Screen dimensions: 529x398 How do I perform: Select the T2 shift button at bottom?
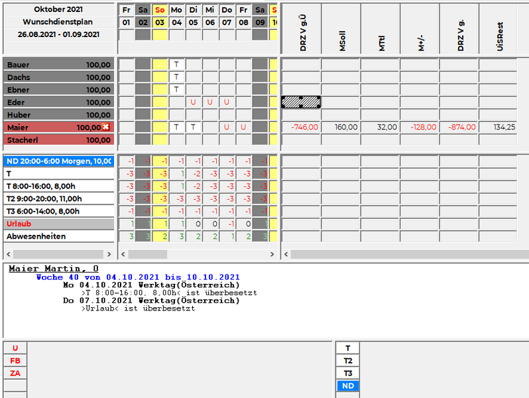[x=348, y=361]
